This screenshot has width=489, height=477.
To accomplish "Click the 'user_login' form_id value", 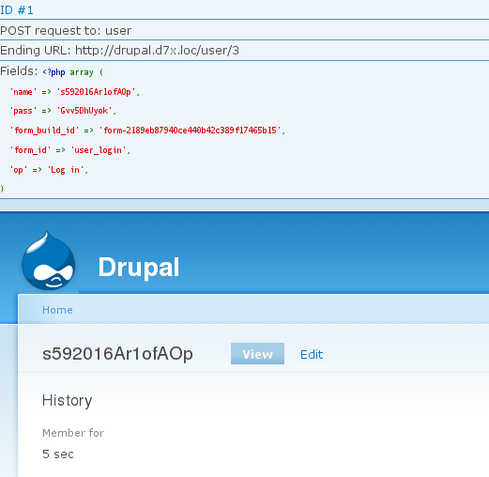I will pyautogui.click(x=99, y=150).
